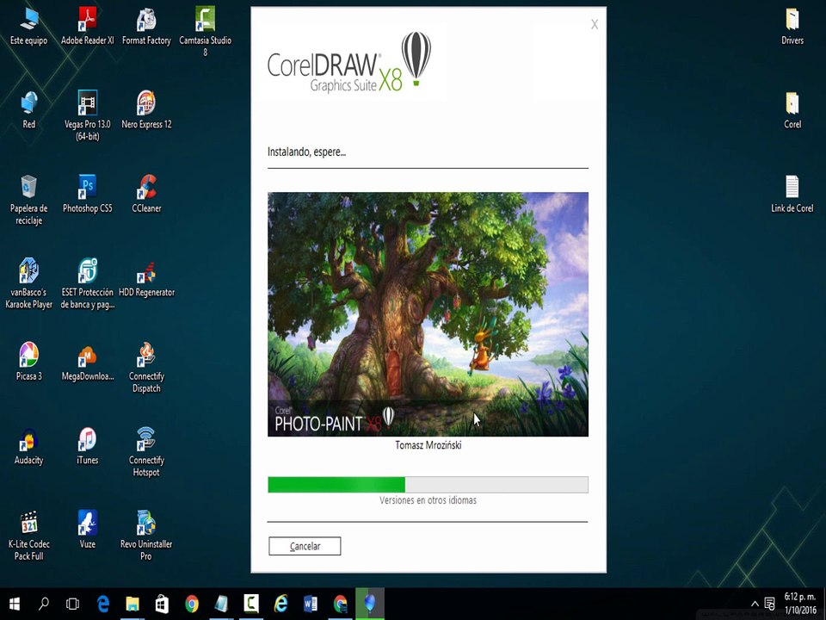Open Task View in taskbar

click(x=72, y=604)
